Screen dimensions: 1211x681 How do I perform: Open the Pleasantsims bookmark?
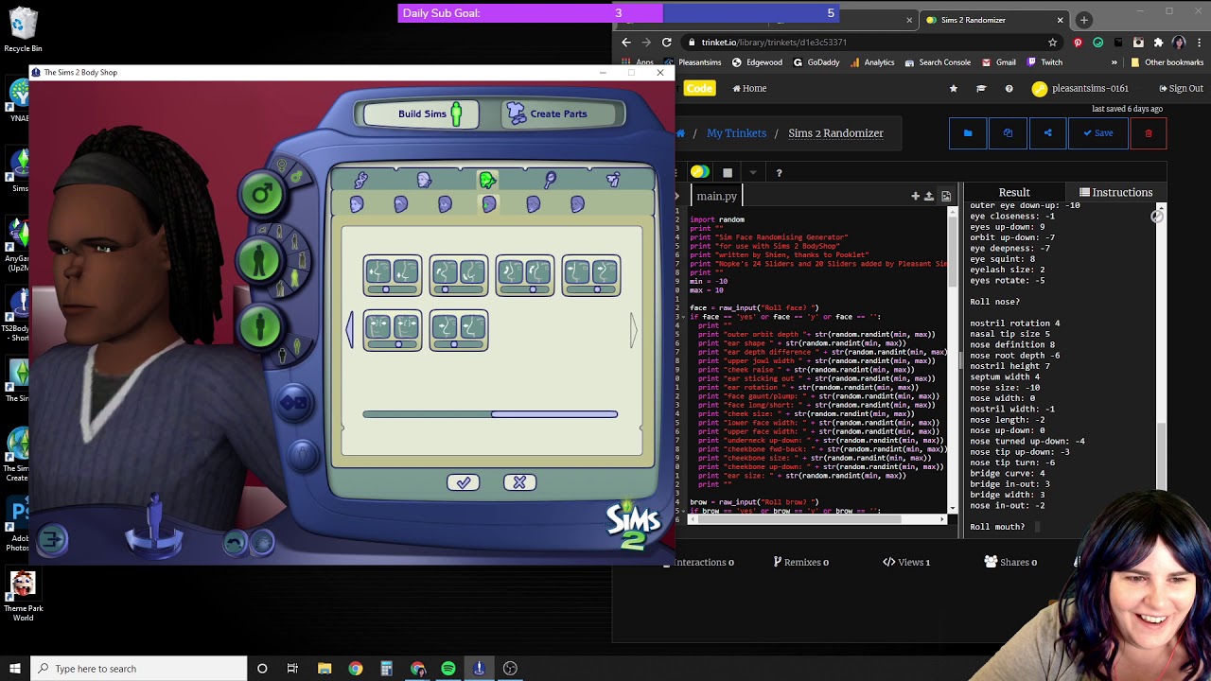(x=693, y=62)
